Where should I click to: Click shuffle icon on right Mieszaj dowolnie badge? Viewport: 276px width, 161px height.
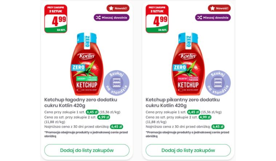click(x=200, y=17)
